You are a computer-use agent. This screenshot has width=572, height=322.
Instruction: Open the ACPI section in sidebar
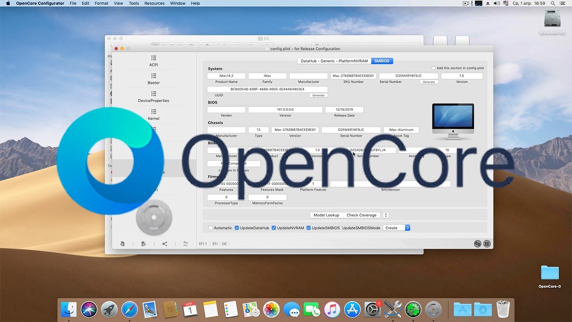tap(154, 61)
